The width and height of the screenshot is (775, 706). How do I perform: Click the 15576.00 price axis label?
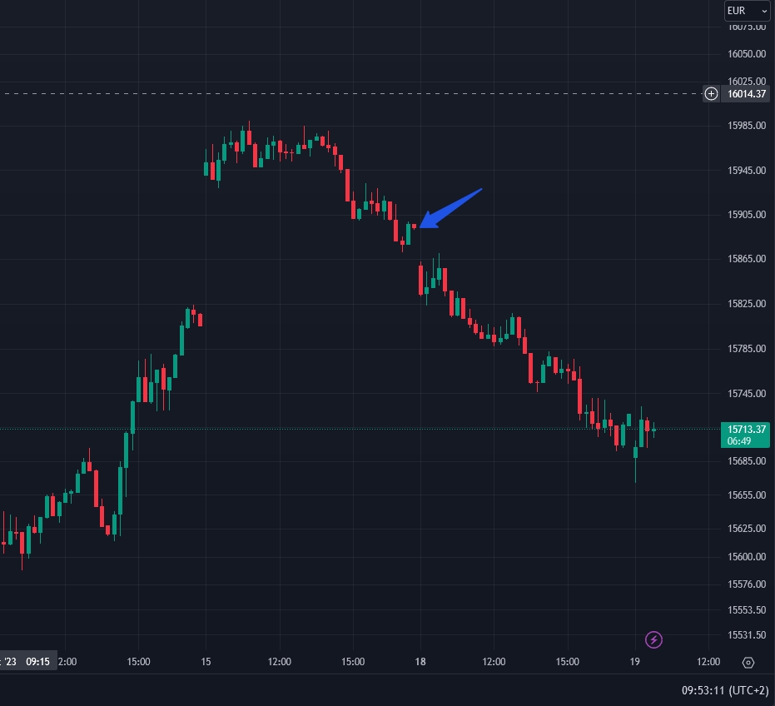tap(747, 584)
